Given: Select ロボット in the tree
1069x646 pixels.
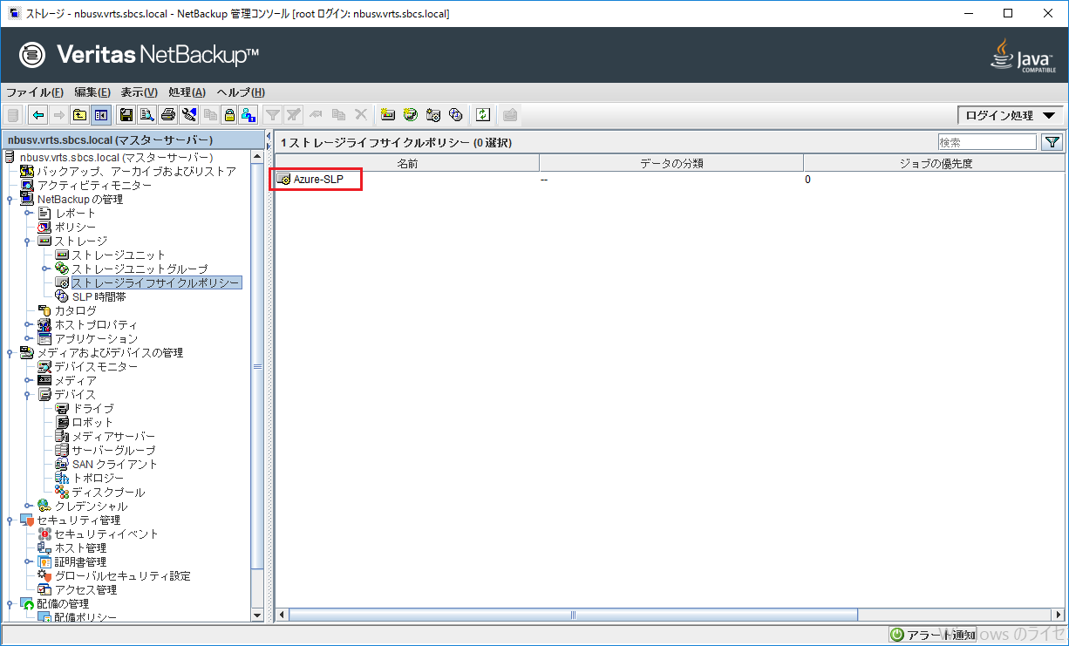Looking at the screenshot, I should click(x=92, y=423).
